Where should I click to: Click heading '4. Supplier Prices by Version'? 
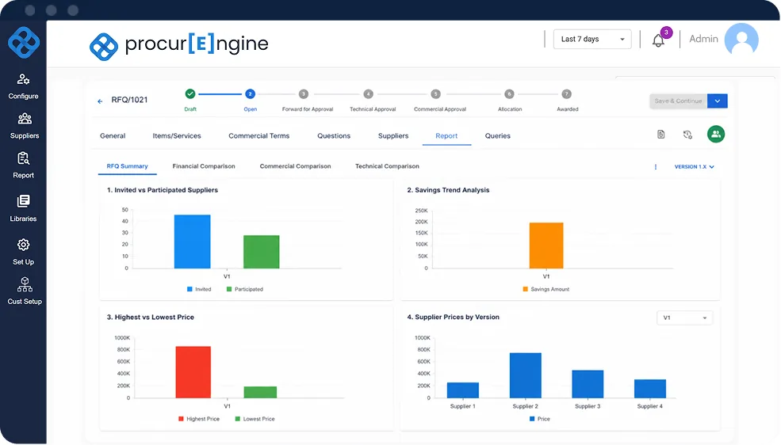(454, 318)
